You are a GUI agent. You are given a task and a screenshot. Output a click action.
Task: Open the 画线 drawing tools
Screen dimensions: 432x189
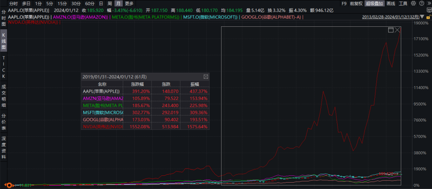[391, 4]
